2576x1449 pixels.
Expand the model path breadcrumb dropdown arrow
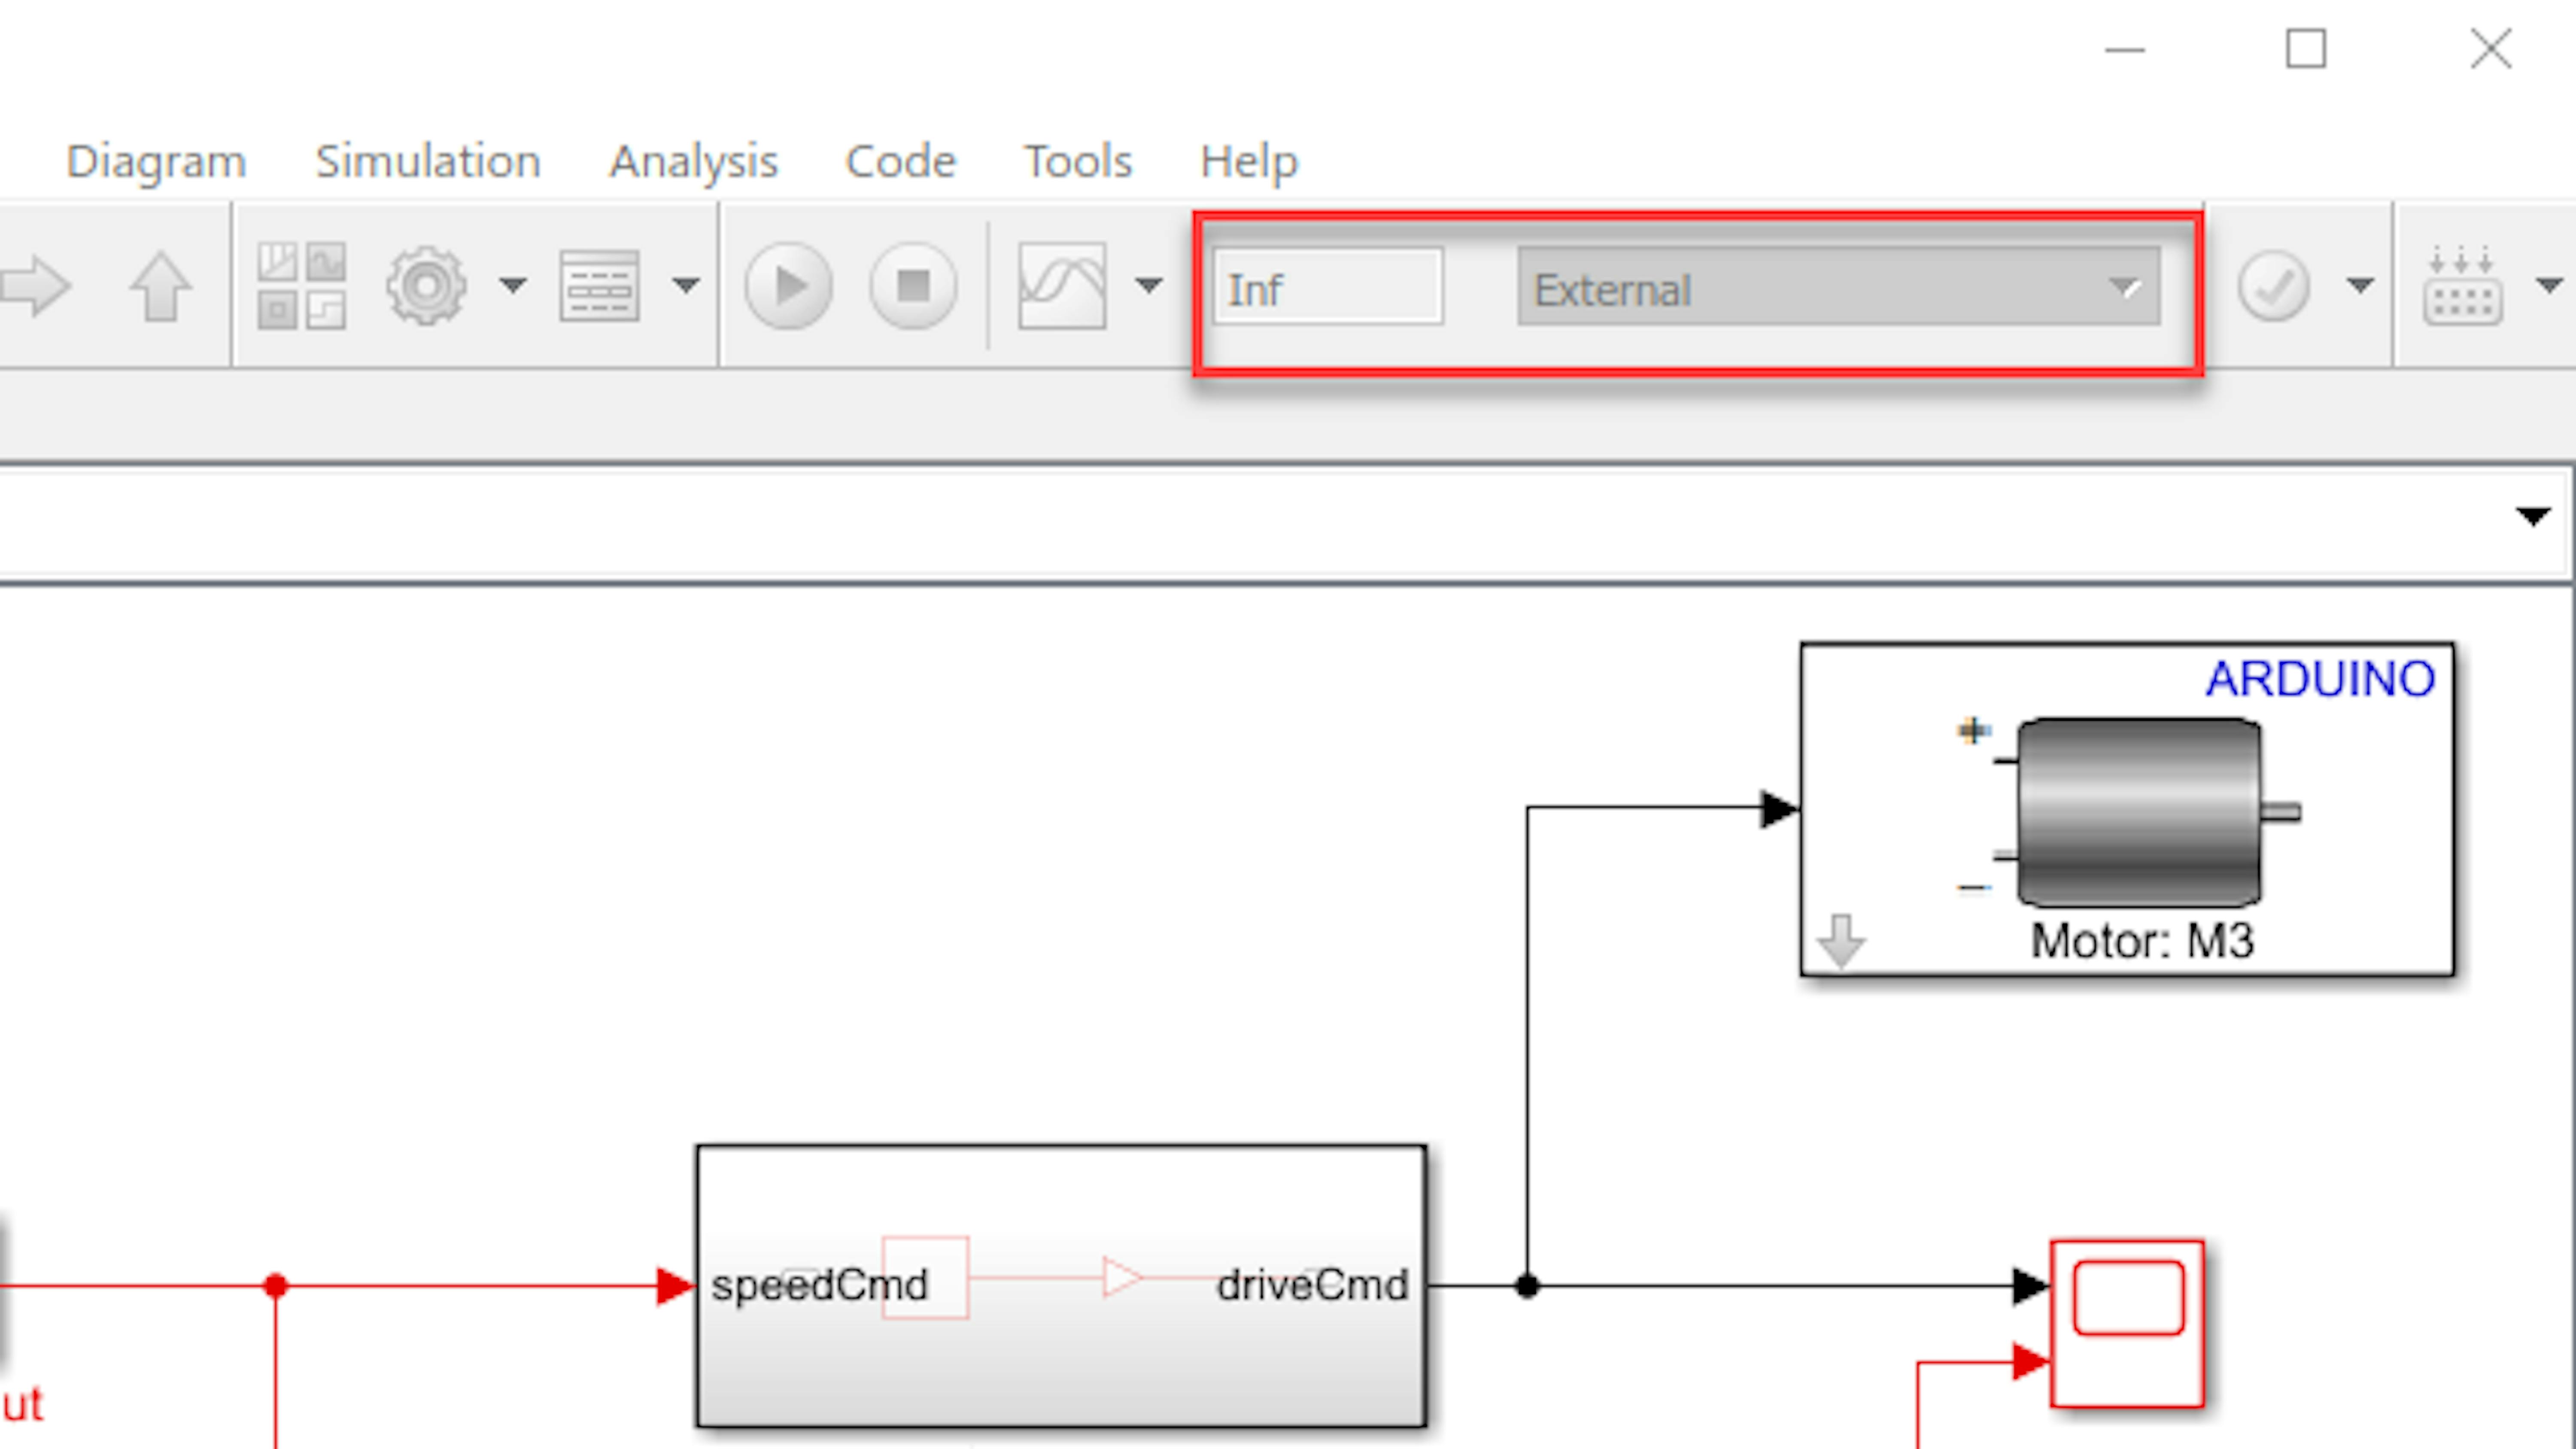pyautogui.click(x=2532, y=517)
